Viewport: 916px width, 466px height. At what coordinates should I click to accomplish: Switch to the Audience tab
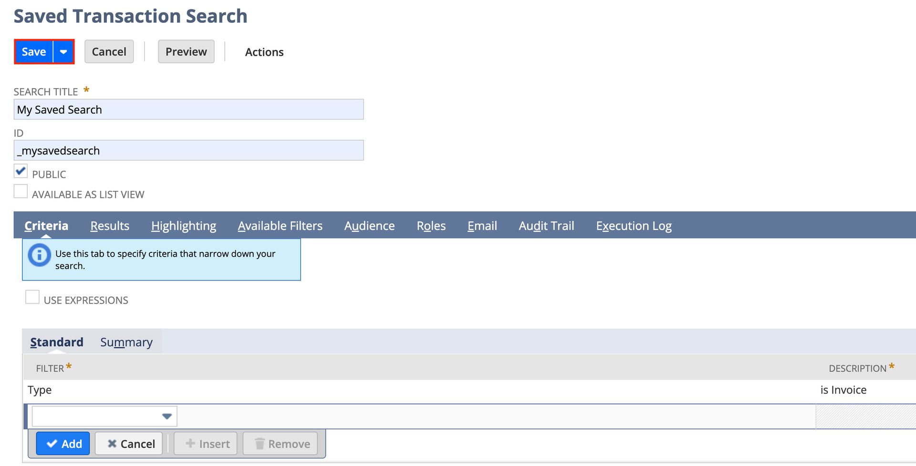coord(369,226)
